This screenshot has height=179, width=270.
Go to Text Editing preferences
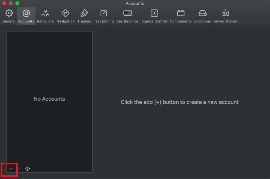pyautogui.click(x=104, y=16)
